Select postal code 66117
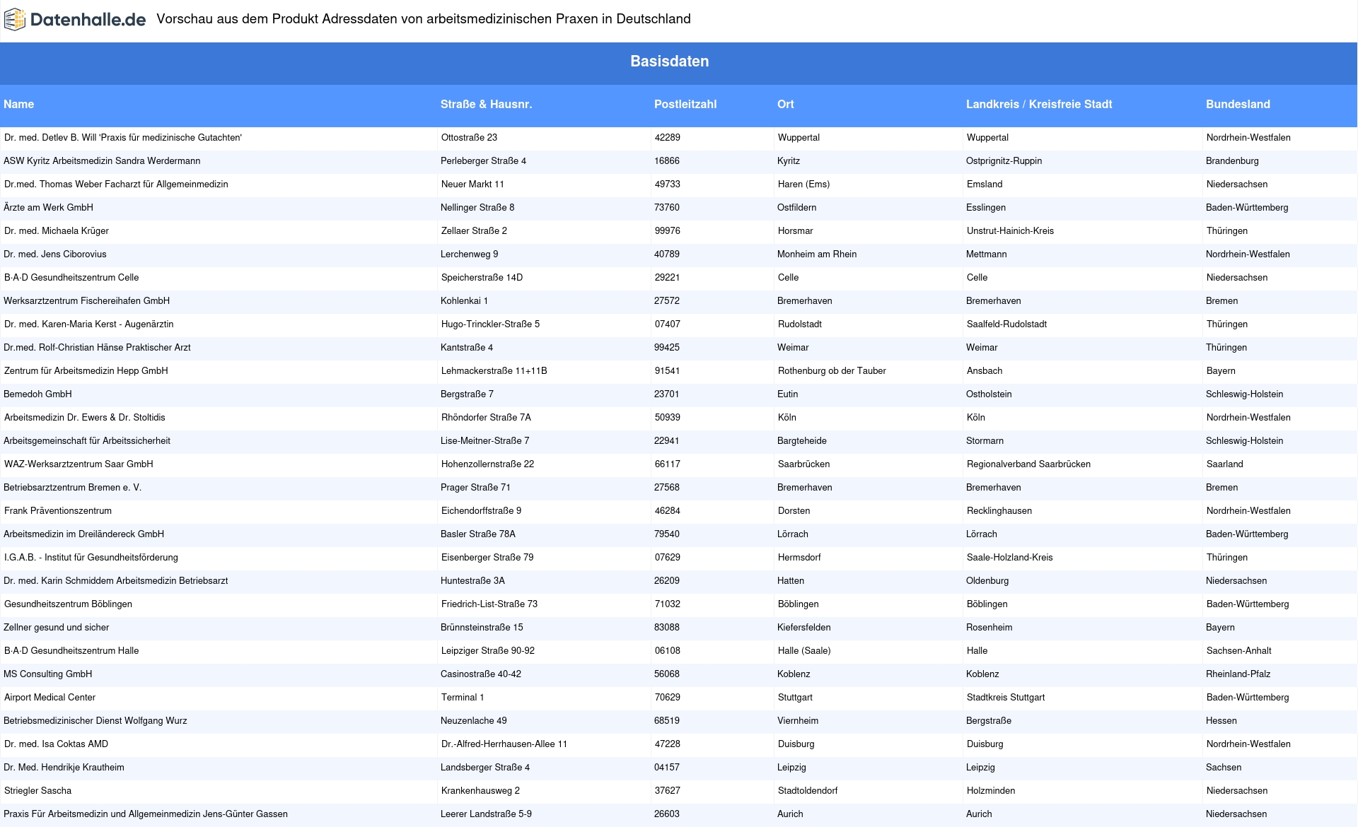Screen dimensions: 1358x827 click(x=667, y=464)
